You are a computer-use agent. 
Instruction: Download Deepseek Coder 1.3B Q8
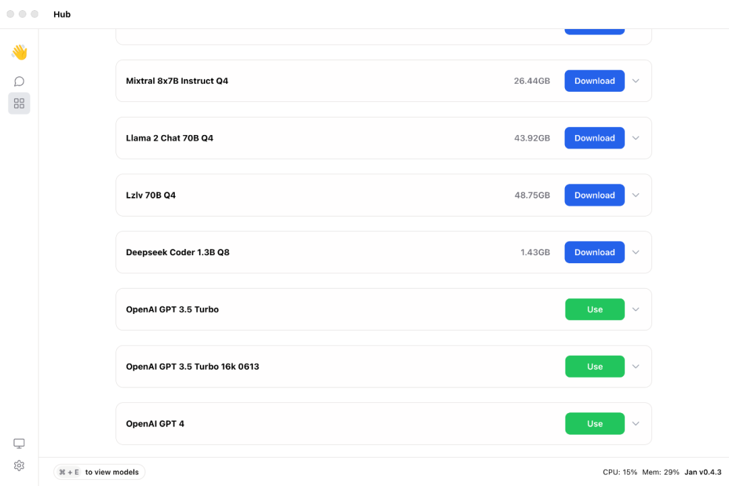pos(594,252)
